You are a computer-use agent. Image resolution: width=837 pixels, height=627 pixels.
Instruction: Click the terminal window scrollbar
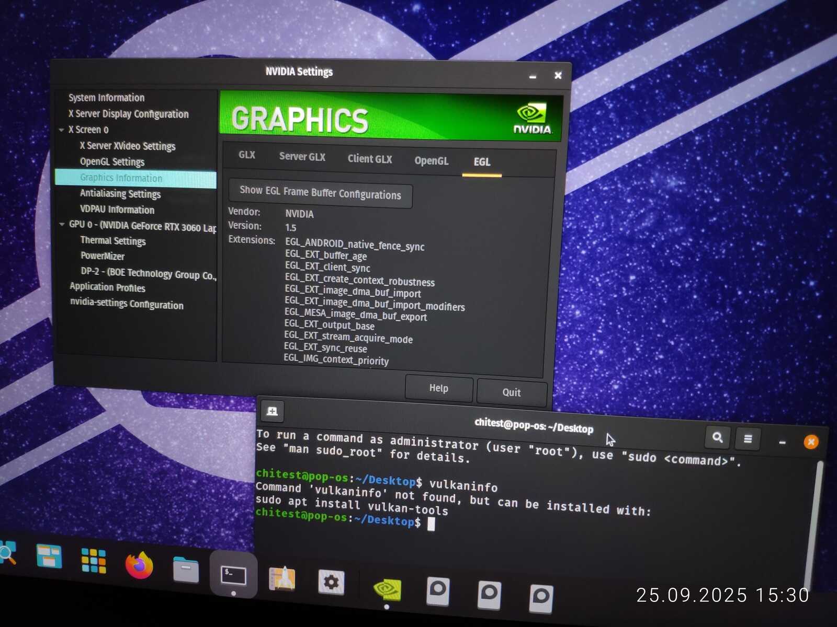813,525
